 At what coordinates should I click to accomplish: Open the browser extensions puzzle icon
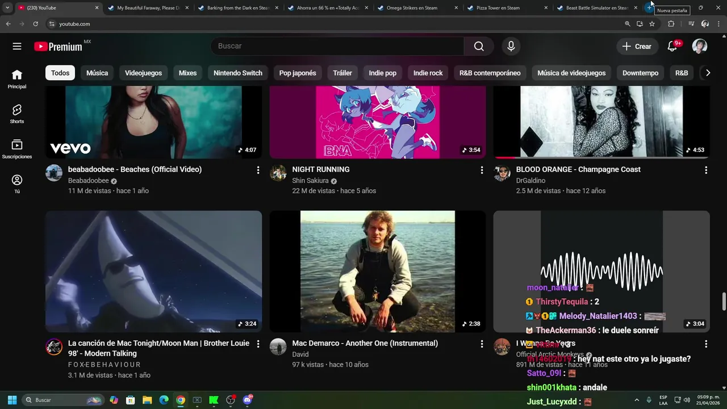[x=671, y=24]
